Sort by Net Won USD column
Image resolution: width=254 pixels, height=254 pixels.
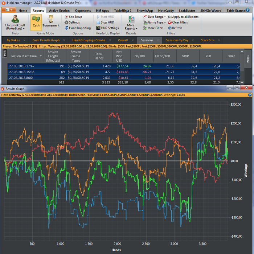pos(119,56)
